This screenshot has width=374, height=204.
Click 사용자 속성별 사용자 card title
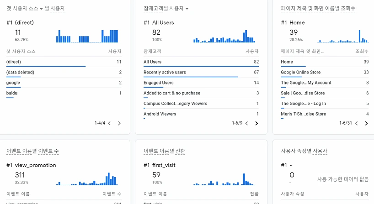tap(304, 151)
